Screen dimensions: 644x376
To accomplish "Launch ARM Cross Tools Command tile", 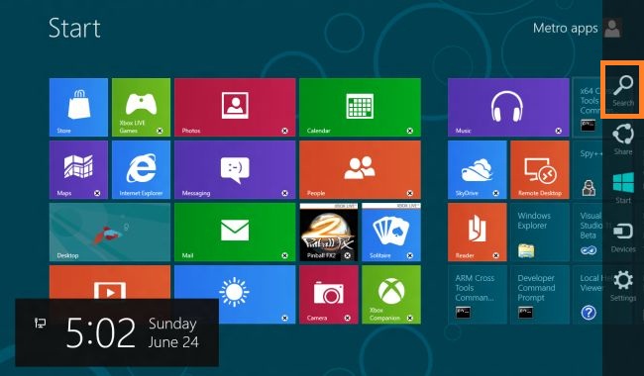I will 478,295.
